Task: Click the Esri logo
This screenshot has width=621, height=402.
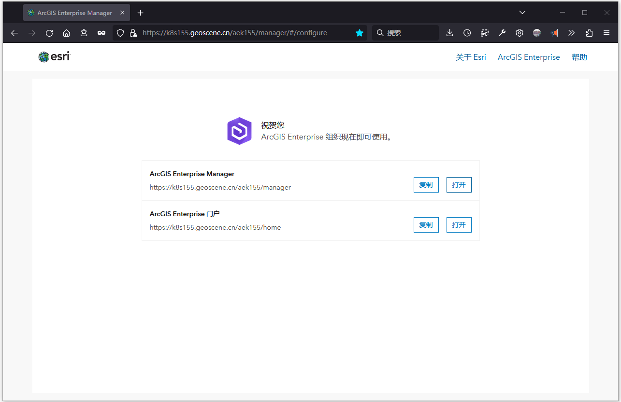Action: click(x=55, y=57)
